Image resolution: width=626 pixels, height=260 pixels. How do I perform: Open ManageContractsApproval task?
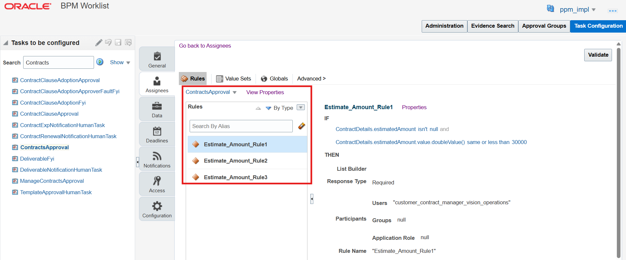52,181
